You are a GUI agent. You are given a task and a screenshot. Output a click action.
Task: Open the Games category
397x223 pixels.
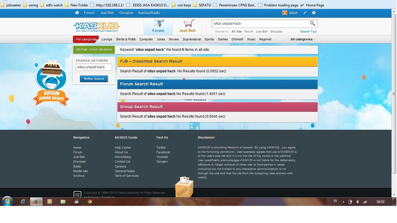coord(223,39)
